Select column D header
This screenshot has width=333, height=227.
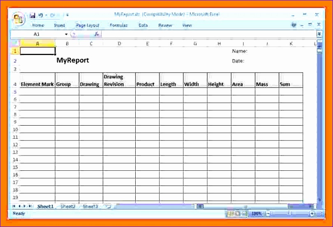[x=119, y=44]
